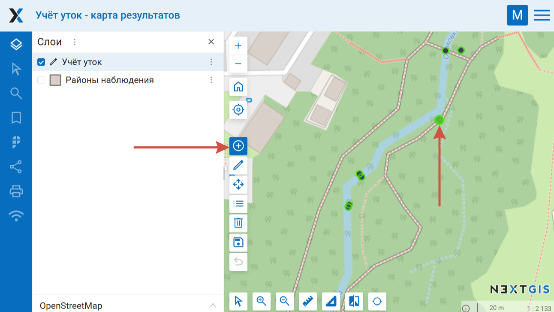Click the M user account button
The image size is (554, 312).
(517, 15)
